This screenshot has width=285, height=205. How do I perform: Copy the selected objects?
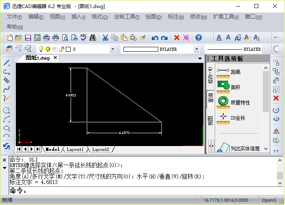click(115, 38)
